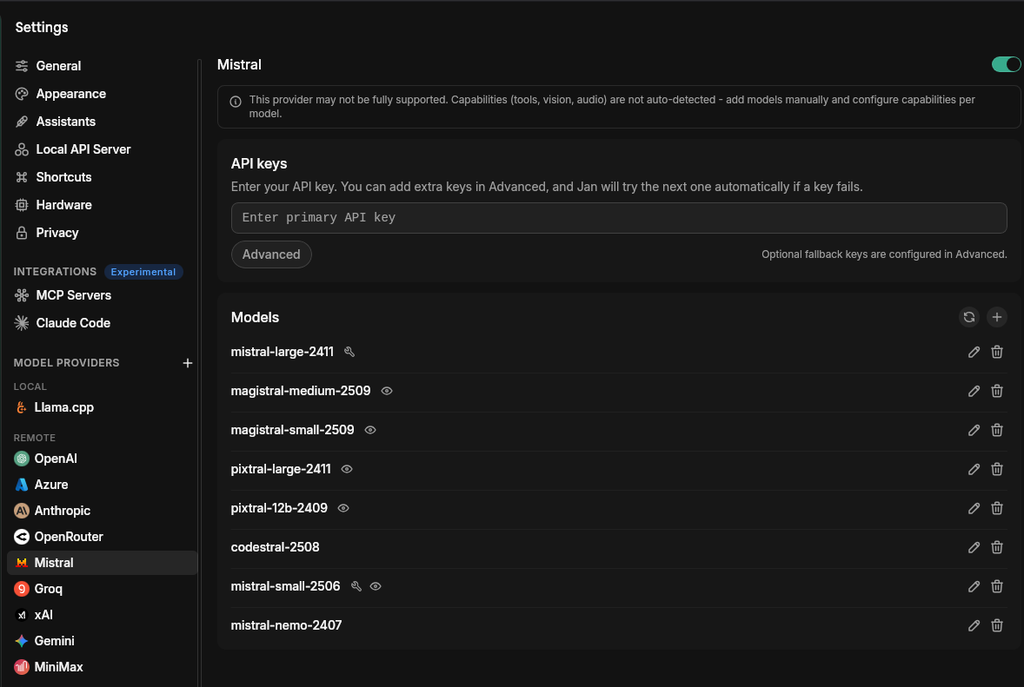The height and width of the screenshot is (687, 1024).
Task: Edit the mistral-nemo-2407 model
Action: 974,626
